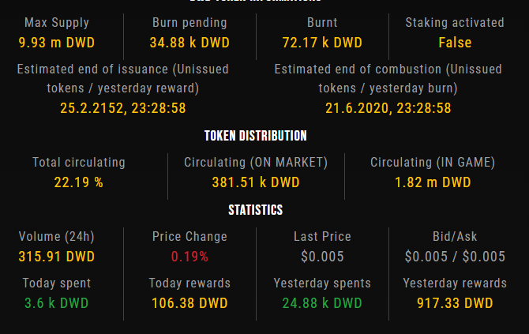Click the Staking activated False value
The image size is (529, 334).
455,42
